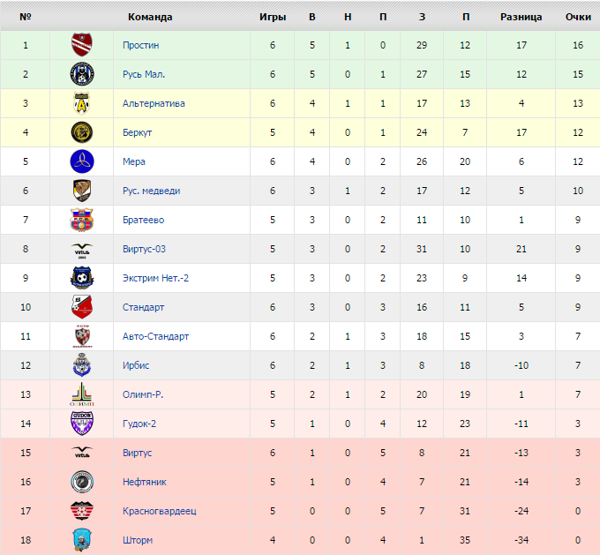Click the Мера blue circle logo
The width and height of the screenshot is (600, 555).
(82, 161)
